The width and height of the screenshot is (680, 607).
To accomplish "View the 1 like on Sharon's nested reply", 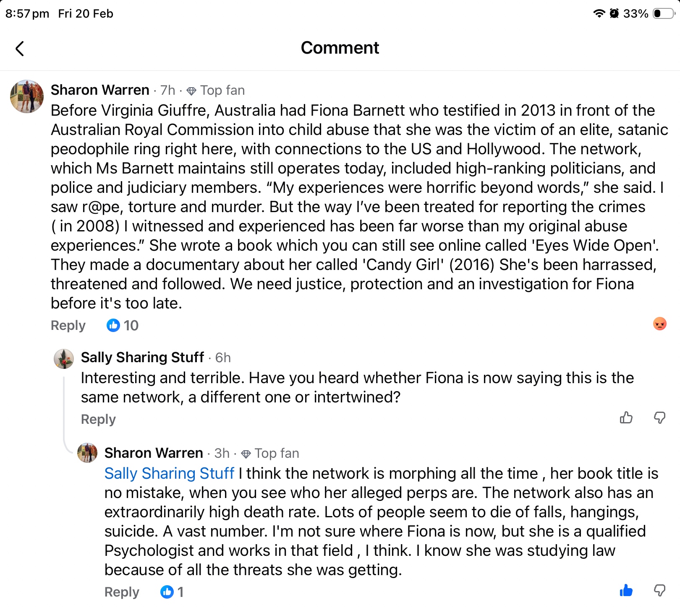I will point(172,592).
